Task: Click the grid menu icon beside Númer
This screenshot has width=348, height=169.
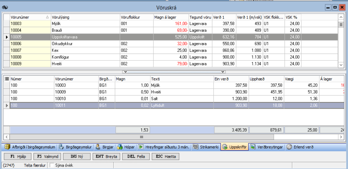Action: click(x=6, y=79)
